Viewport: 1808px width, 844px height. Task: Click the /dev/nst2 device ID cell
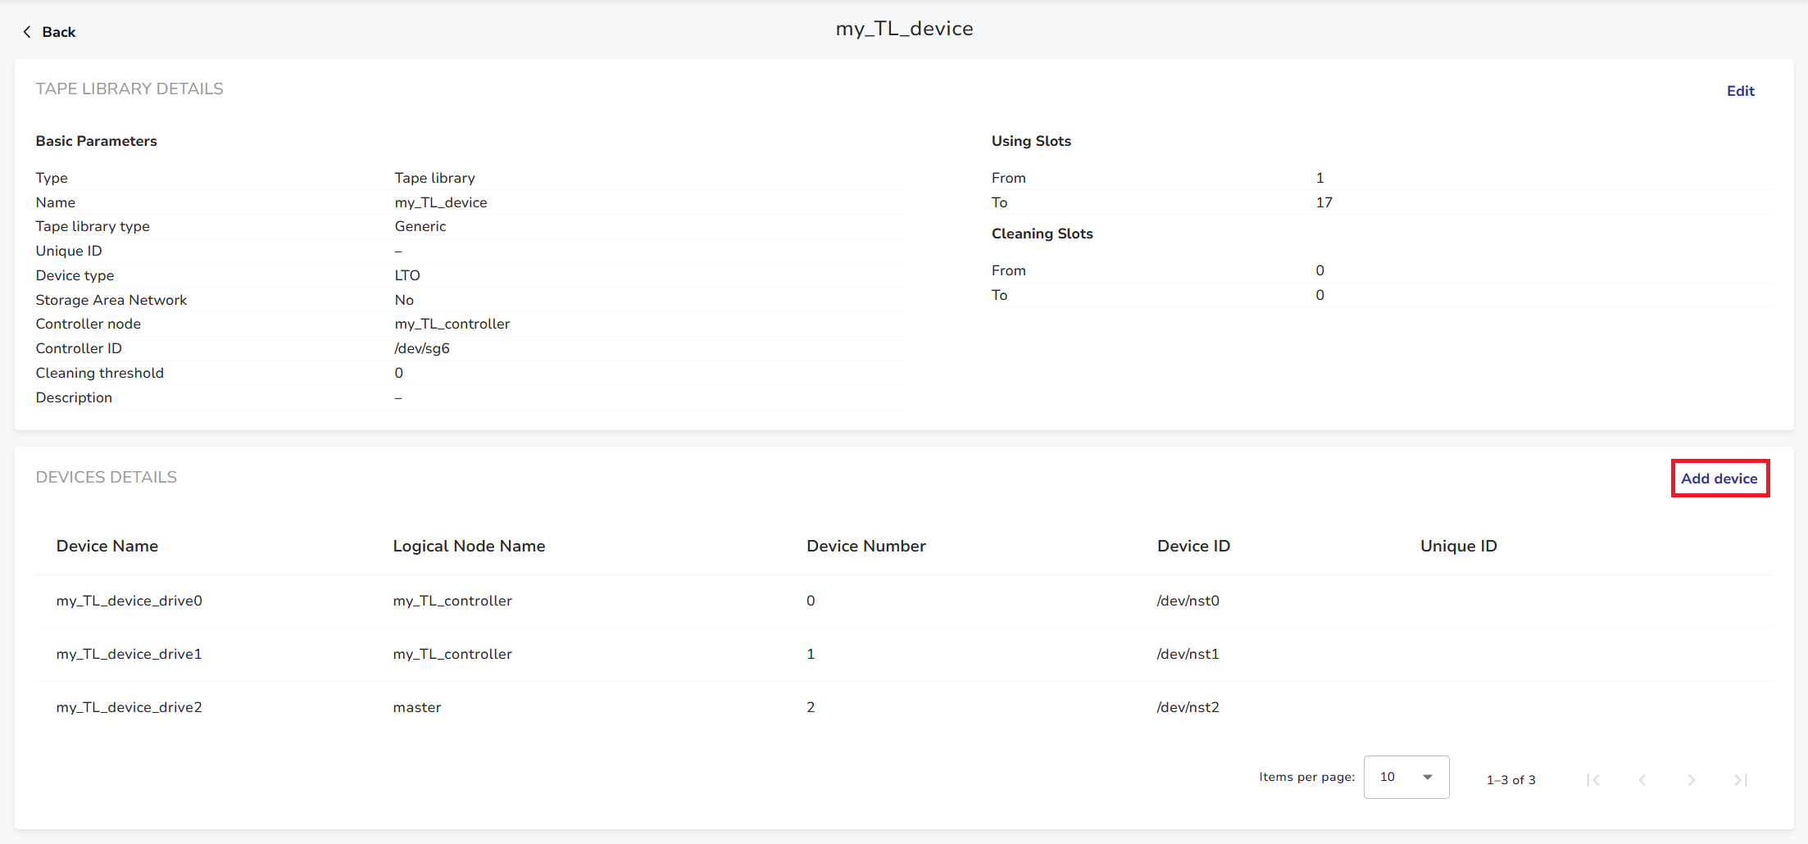click(x=1188, y=707)
